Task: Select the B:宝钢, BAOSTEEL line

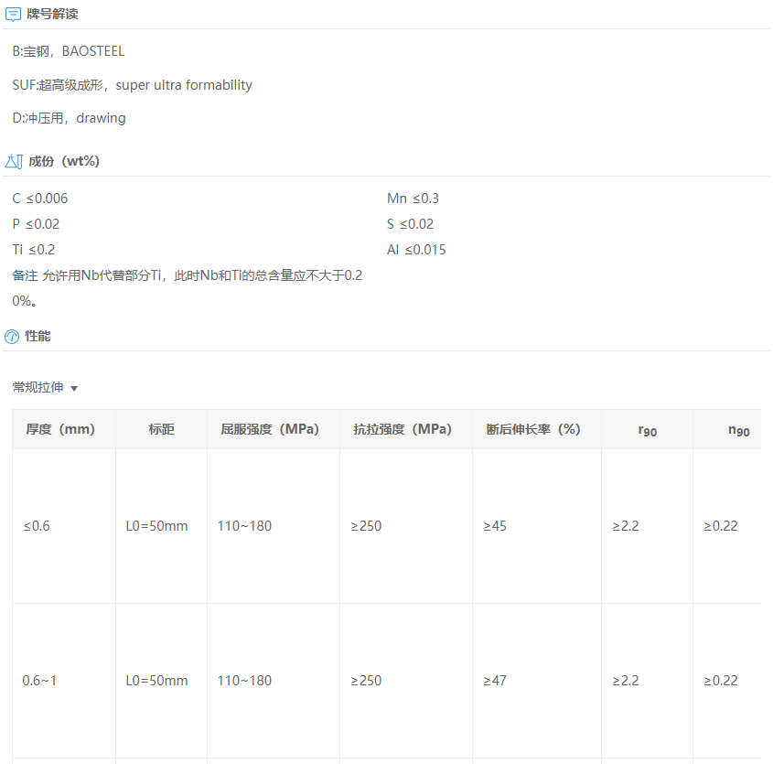Action: pyautogui.click(x=69, y=51)
